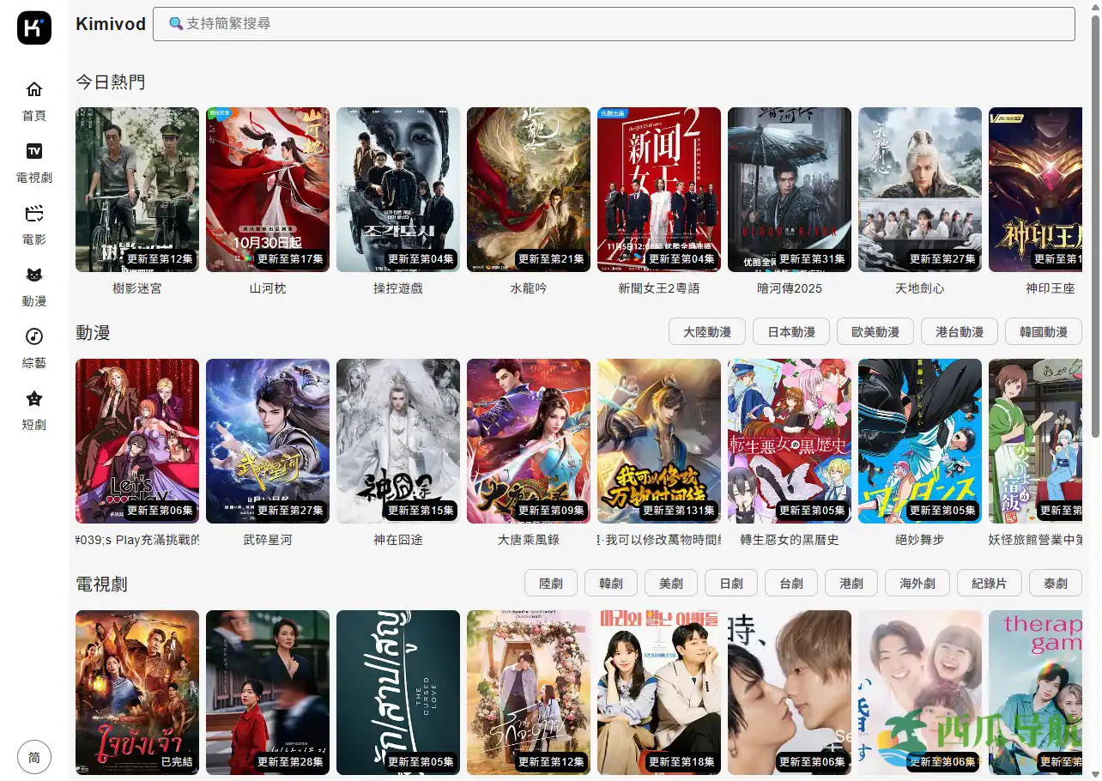This screenshot has width=1102, height=781.
Task: Open the 電視劇 TV icon in sidebar
Action: 34,152
